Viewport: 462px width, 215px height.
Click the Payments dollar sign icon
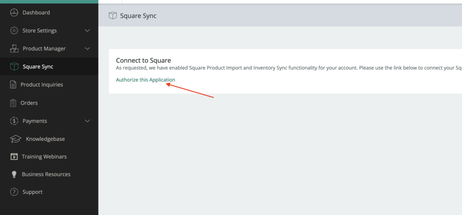(x=14, y=121)
